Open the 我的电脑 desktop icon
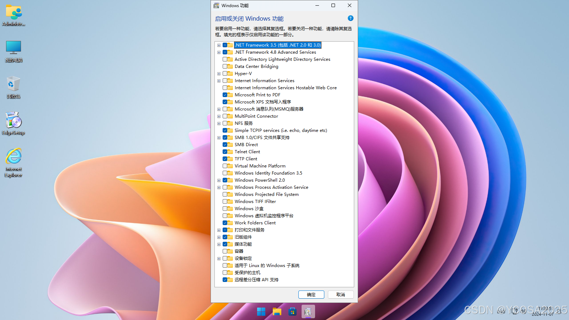The image size is (569, 320). click(x=14, y=52)
